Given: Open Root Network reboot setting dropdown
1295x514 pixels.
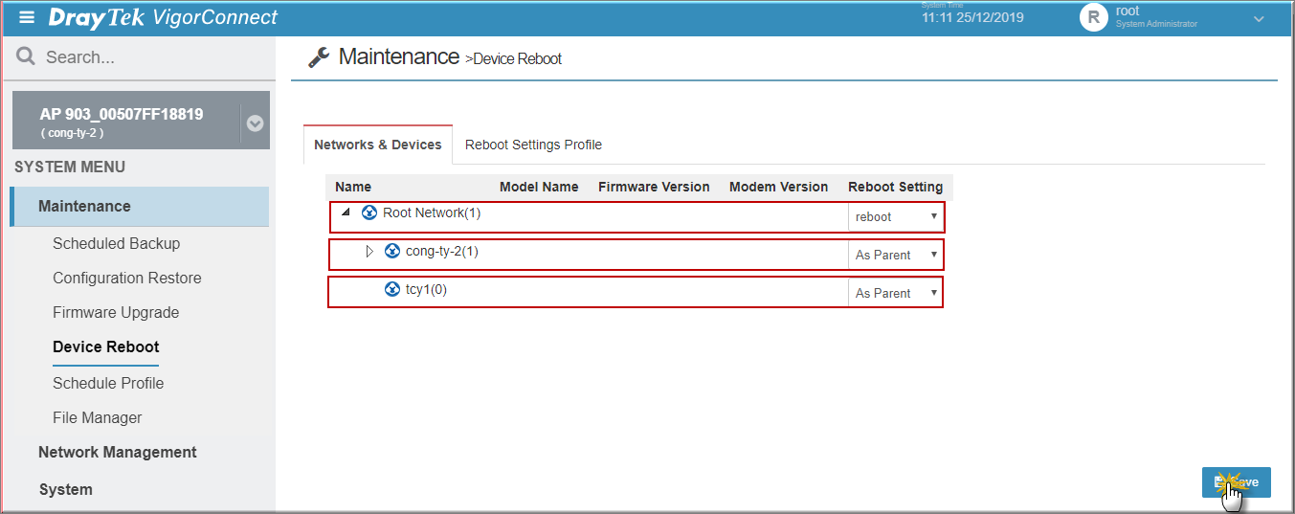Looking at the screenshot, I should click(896, 217).
